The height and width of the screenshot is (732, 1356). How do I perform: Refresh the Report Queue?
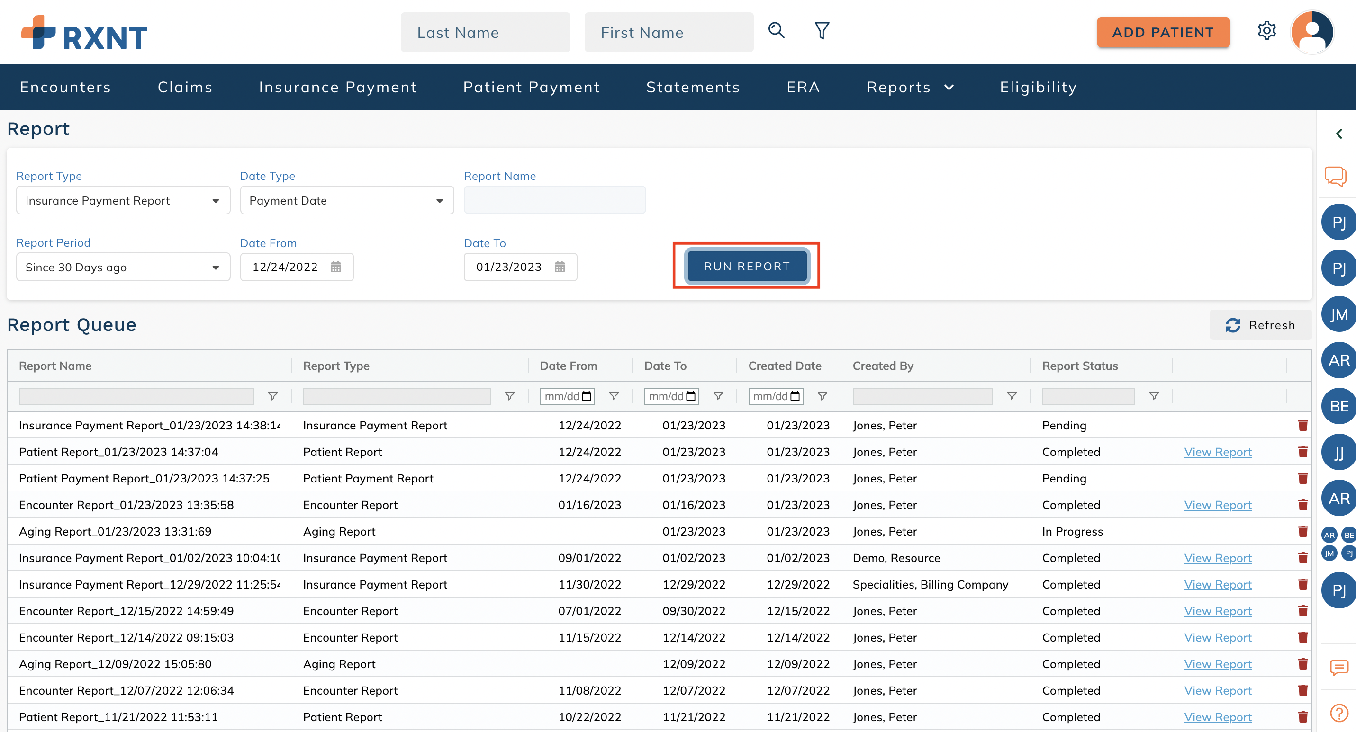click(x=1260, y=325)
